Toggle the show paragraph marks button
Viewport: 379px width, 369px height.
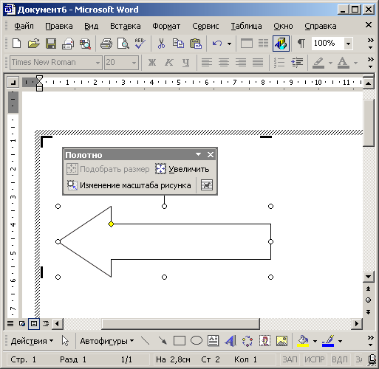coord(301,44)
